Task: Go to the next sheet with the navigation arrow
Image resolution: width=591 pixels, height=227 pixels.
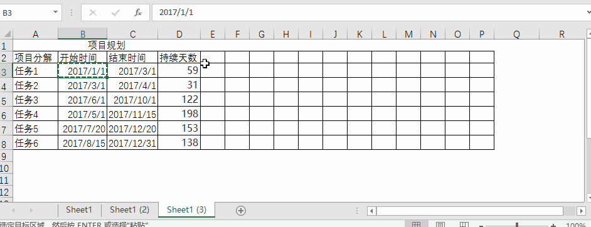Action: 31,210
